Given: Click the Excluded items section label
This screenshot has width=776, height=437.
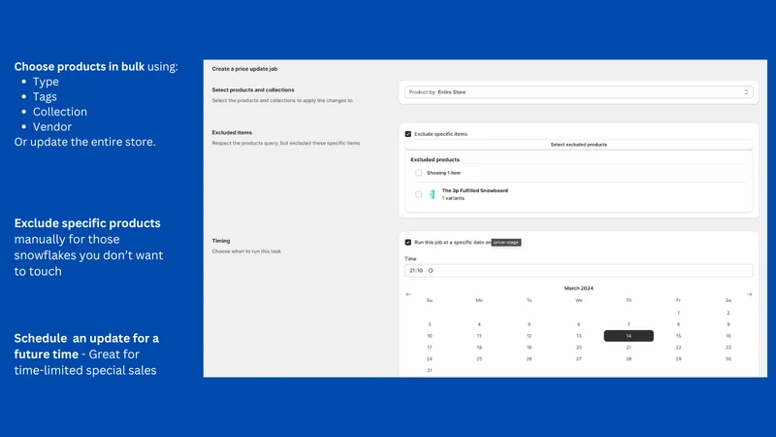Looking at the screenshot, I should click(x=232, y=132).
